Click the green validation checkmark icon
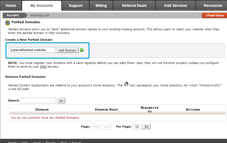 click(x=82, y=50)
